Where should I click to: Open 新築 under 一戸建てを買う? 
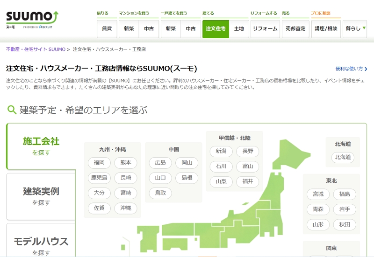(171, 29)
